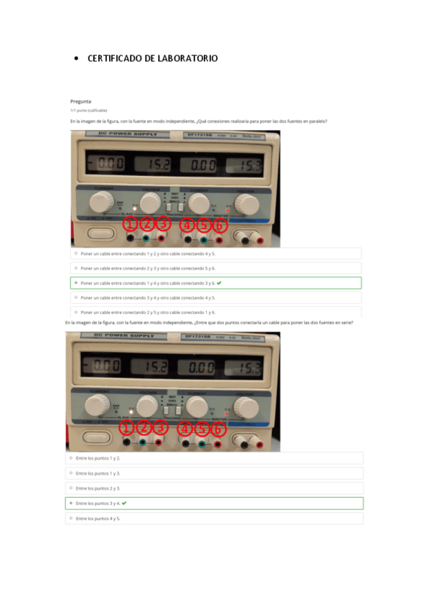This screenshot has height=609, width=430.
Task: Click the red circled number 3 in top image
Action: (x=163, y=224)
